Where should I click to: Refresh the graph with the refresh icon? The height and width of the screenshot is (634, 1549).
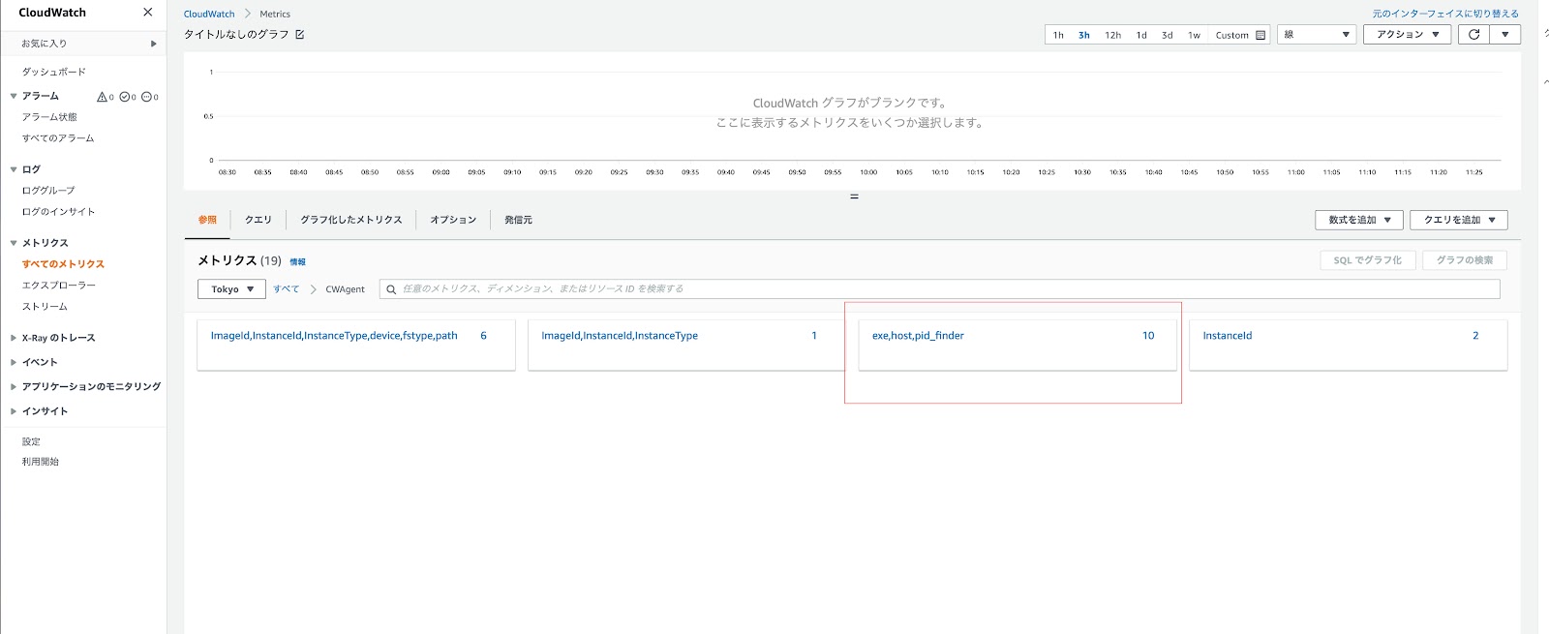(1473, 35)
